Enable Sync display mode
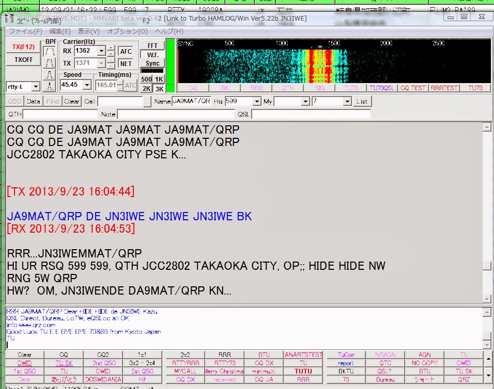 [x=151, y=63]
